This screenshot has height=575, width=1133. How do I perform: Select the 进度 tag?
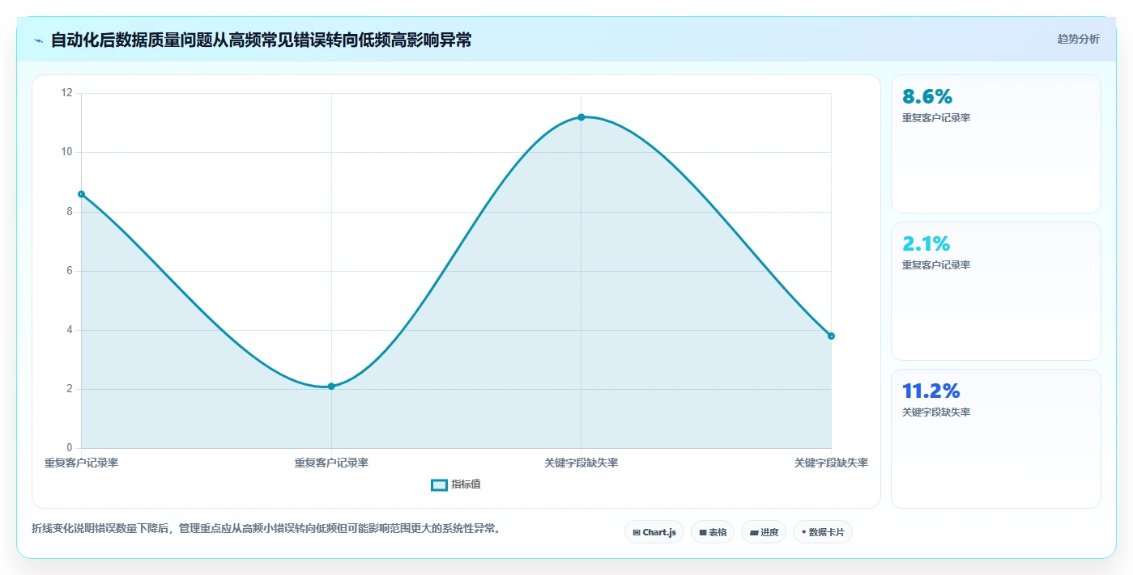tap(764, 532)
